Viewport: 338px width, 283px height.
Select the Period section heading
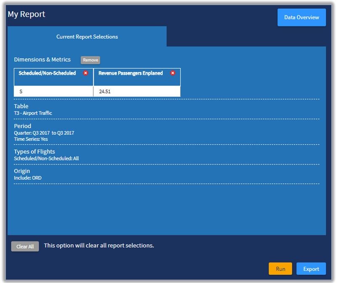(22, 126)
